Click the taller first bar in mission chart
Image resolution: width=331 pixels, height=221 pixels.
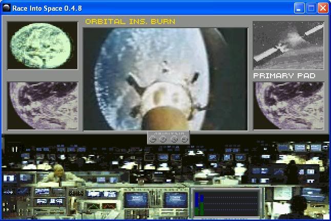tap(197, 204)
